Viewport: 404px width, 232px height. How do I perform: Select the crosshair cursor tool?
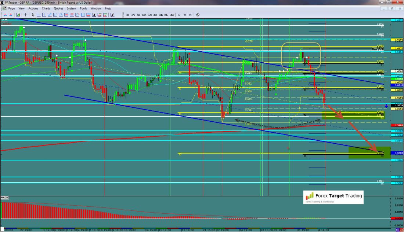(x=25, y=15)
